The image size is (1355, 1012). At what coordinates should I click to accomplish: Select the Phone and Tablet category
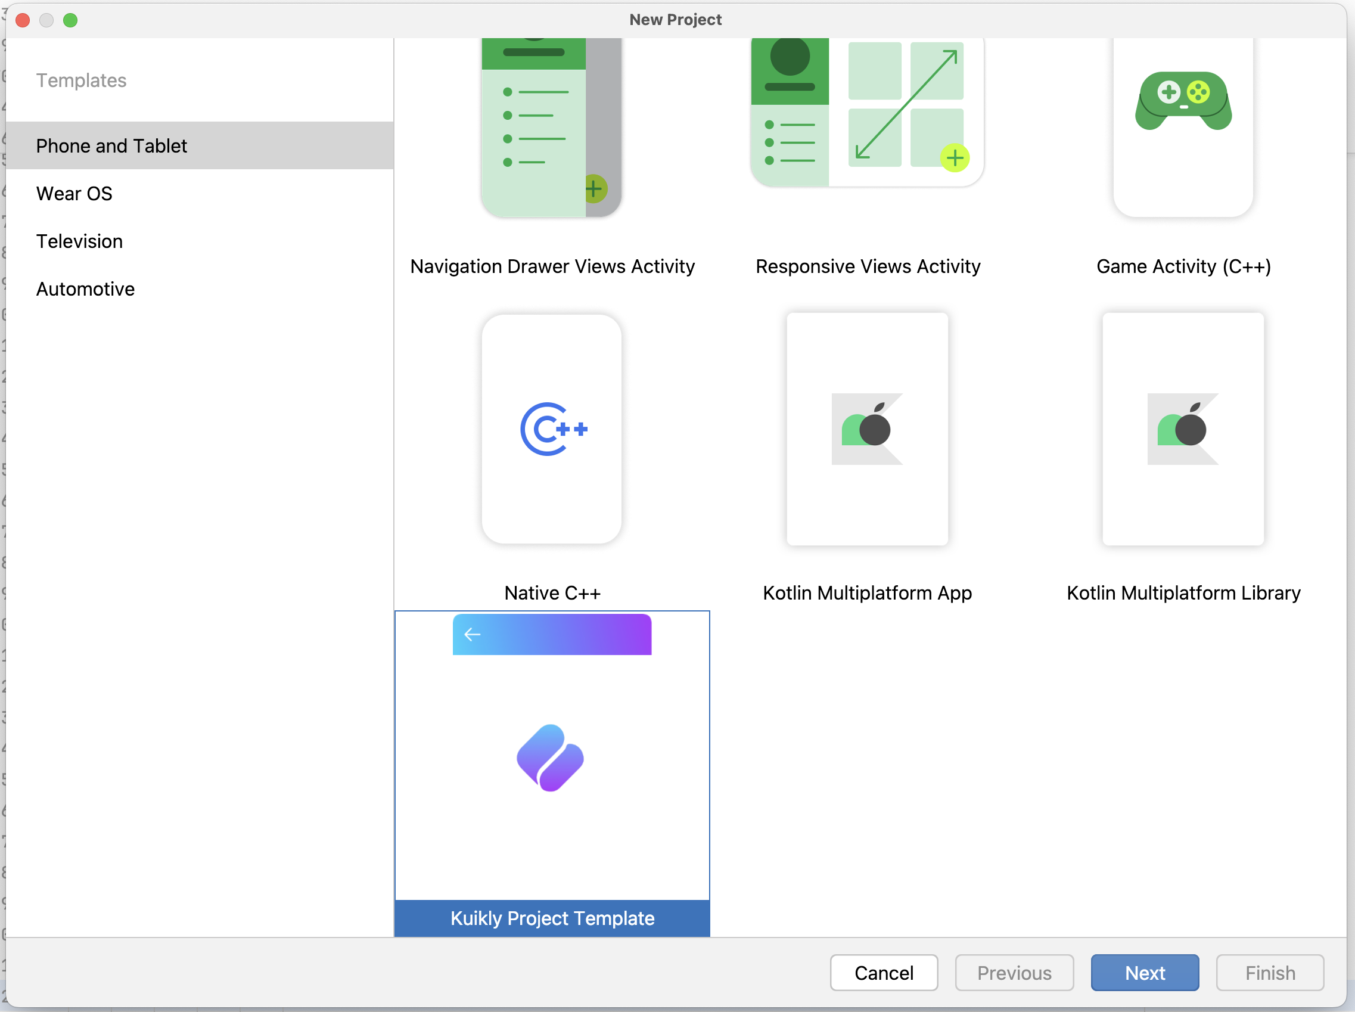[x=200, y=146]
